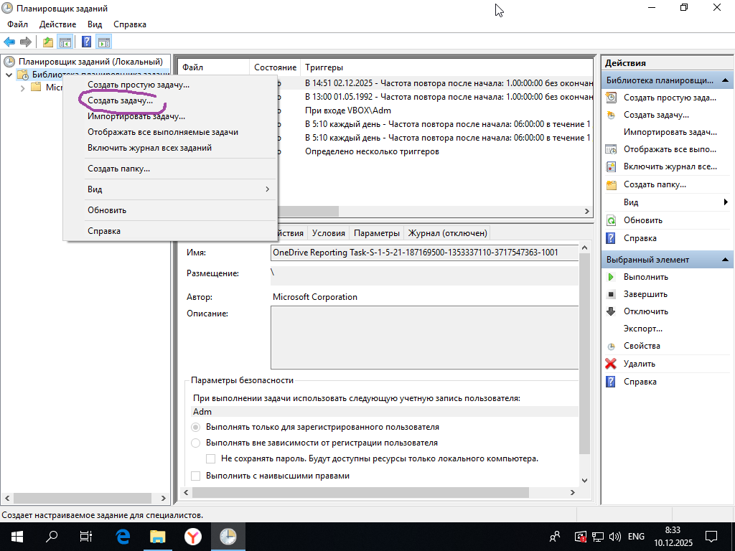Click the 'Описание' description text box
The width and height of the screenshot is (735, 551).
425,337
